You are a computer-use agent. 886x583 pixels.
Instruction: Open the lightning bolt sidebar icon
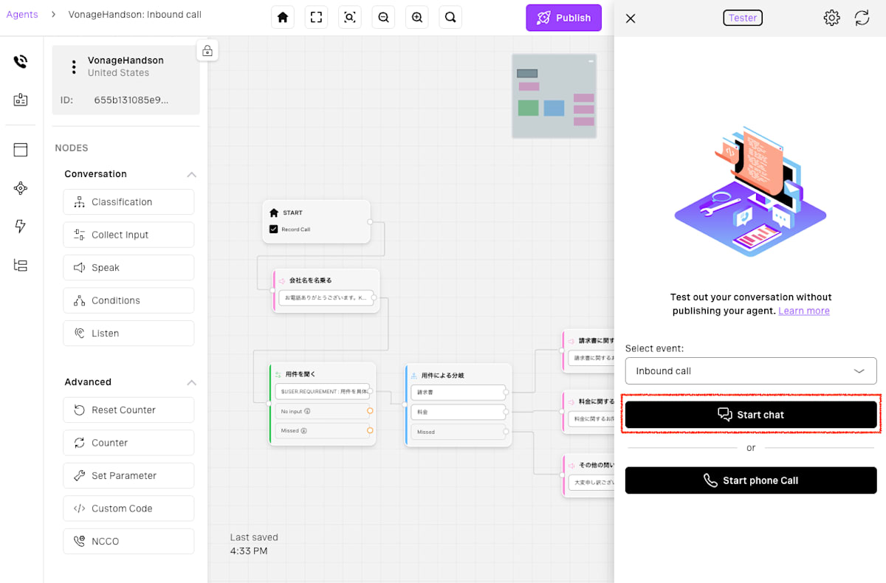click(21, 227)
